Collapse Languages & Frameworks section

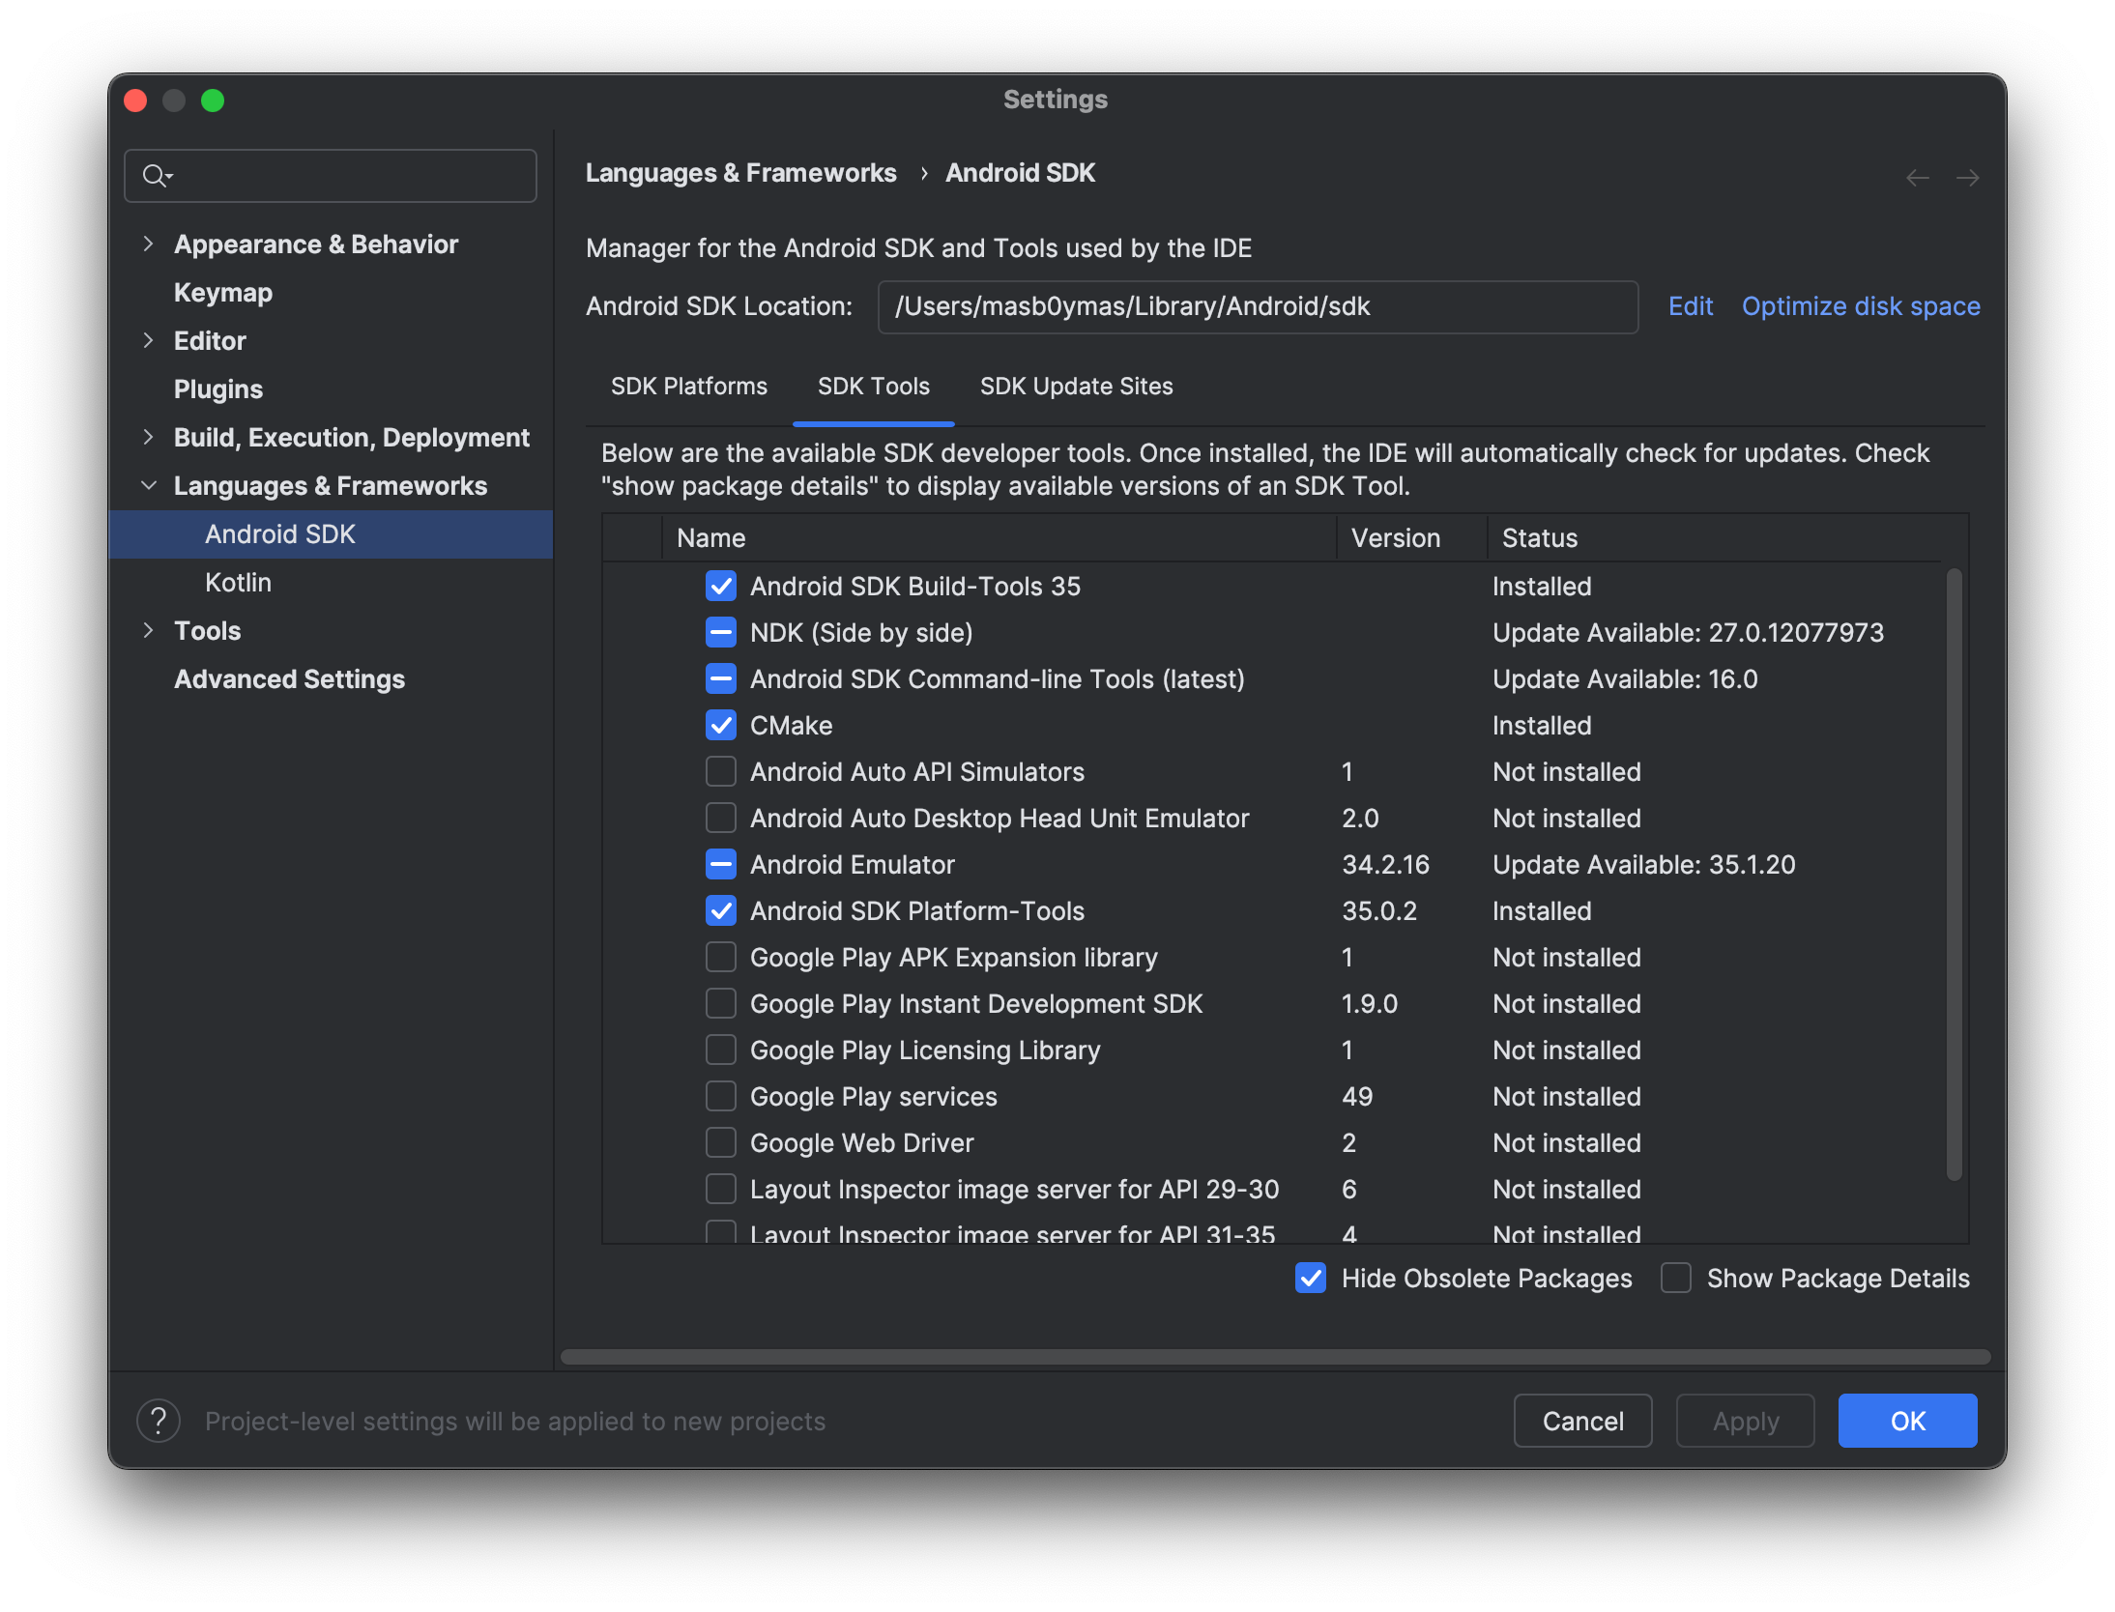point(148,486)
